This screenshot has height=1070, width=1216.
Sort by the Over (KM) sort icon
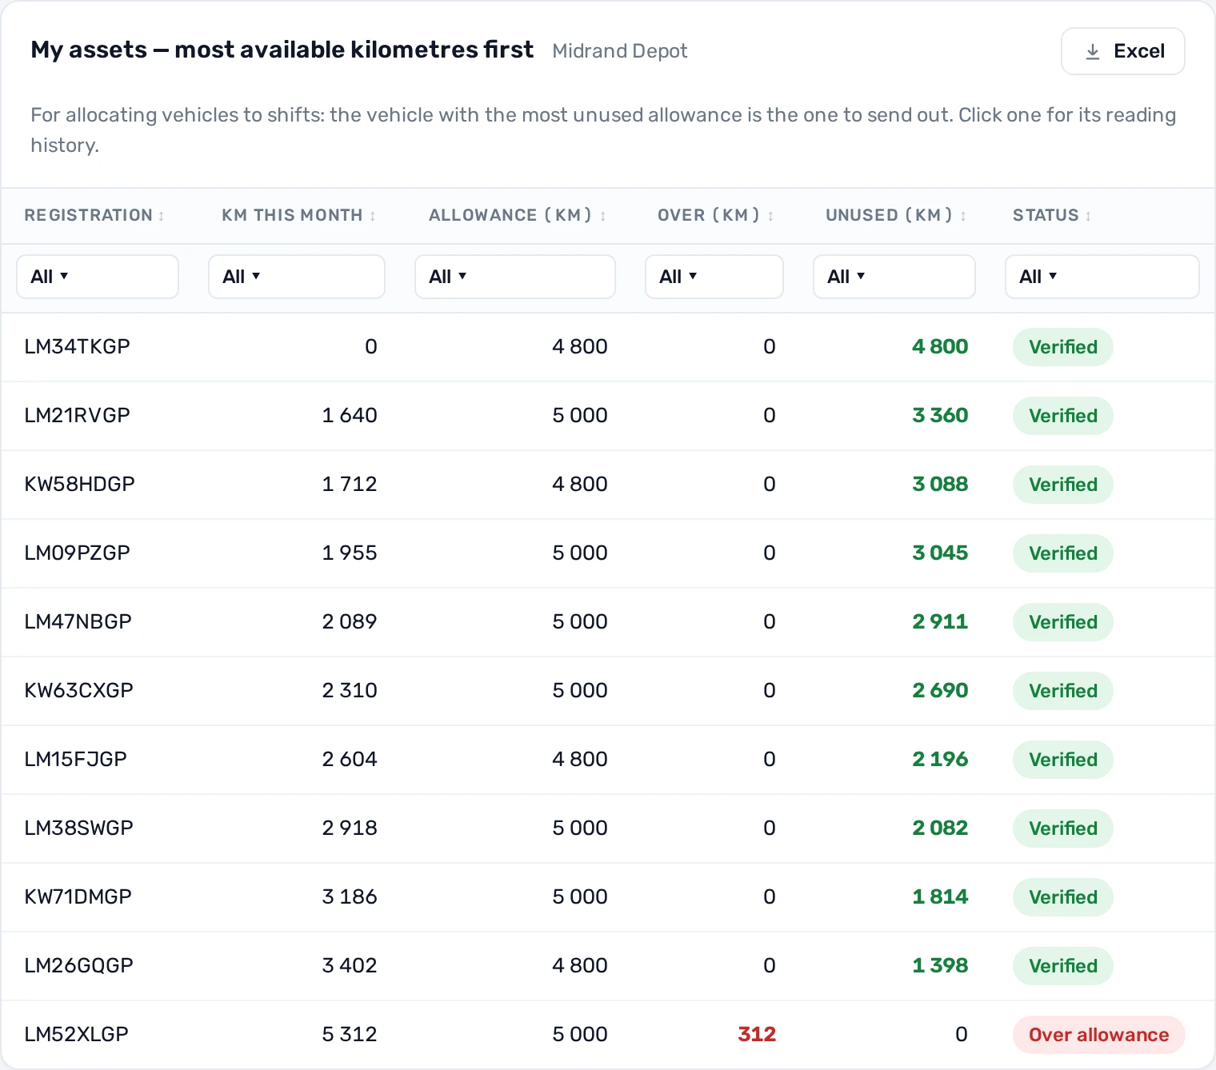(770, 216)
